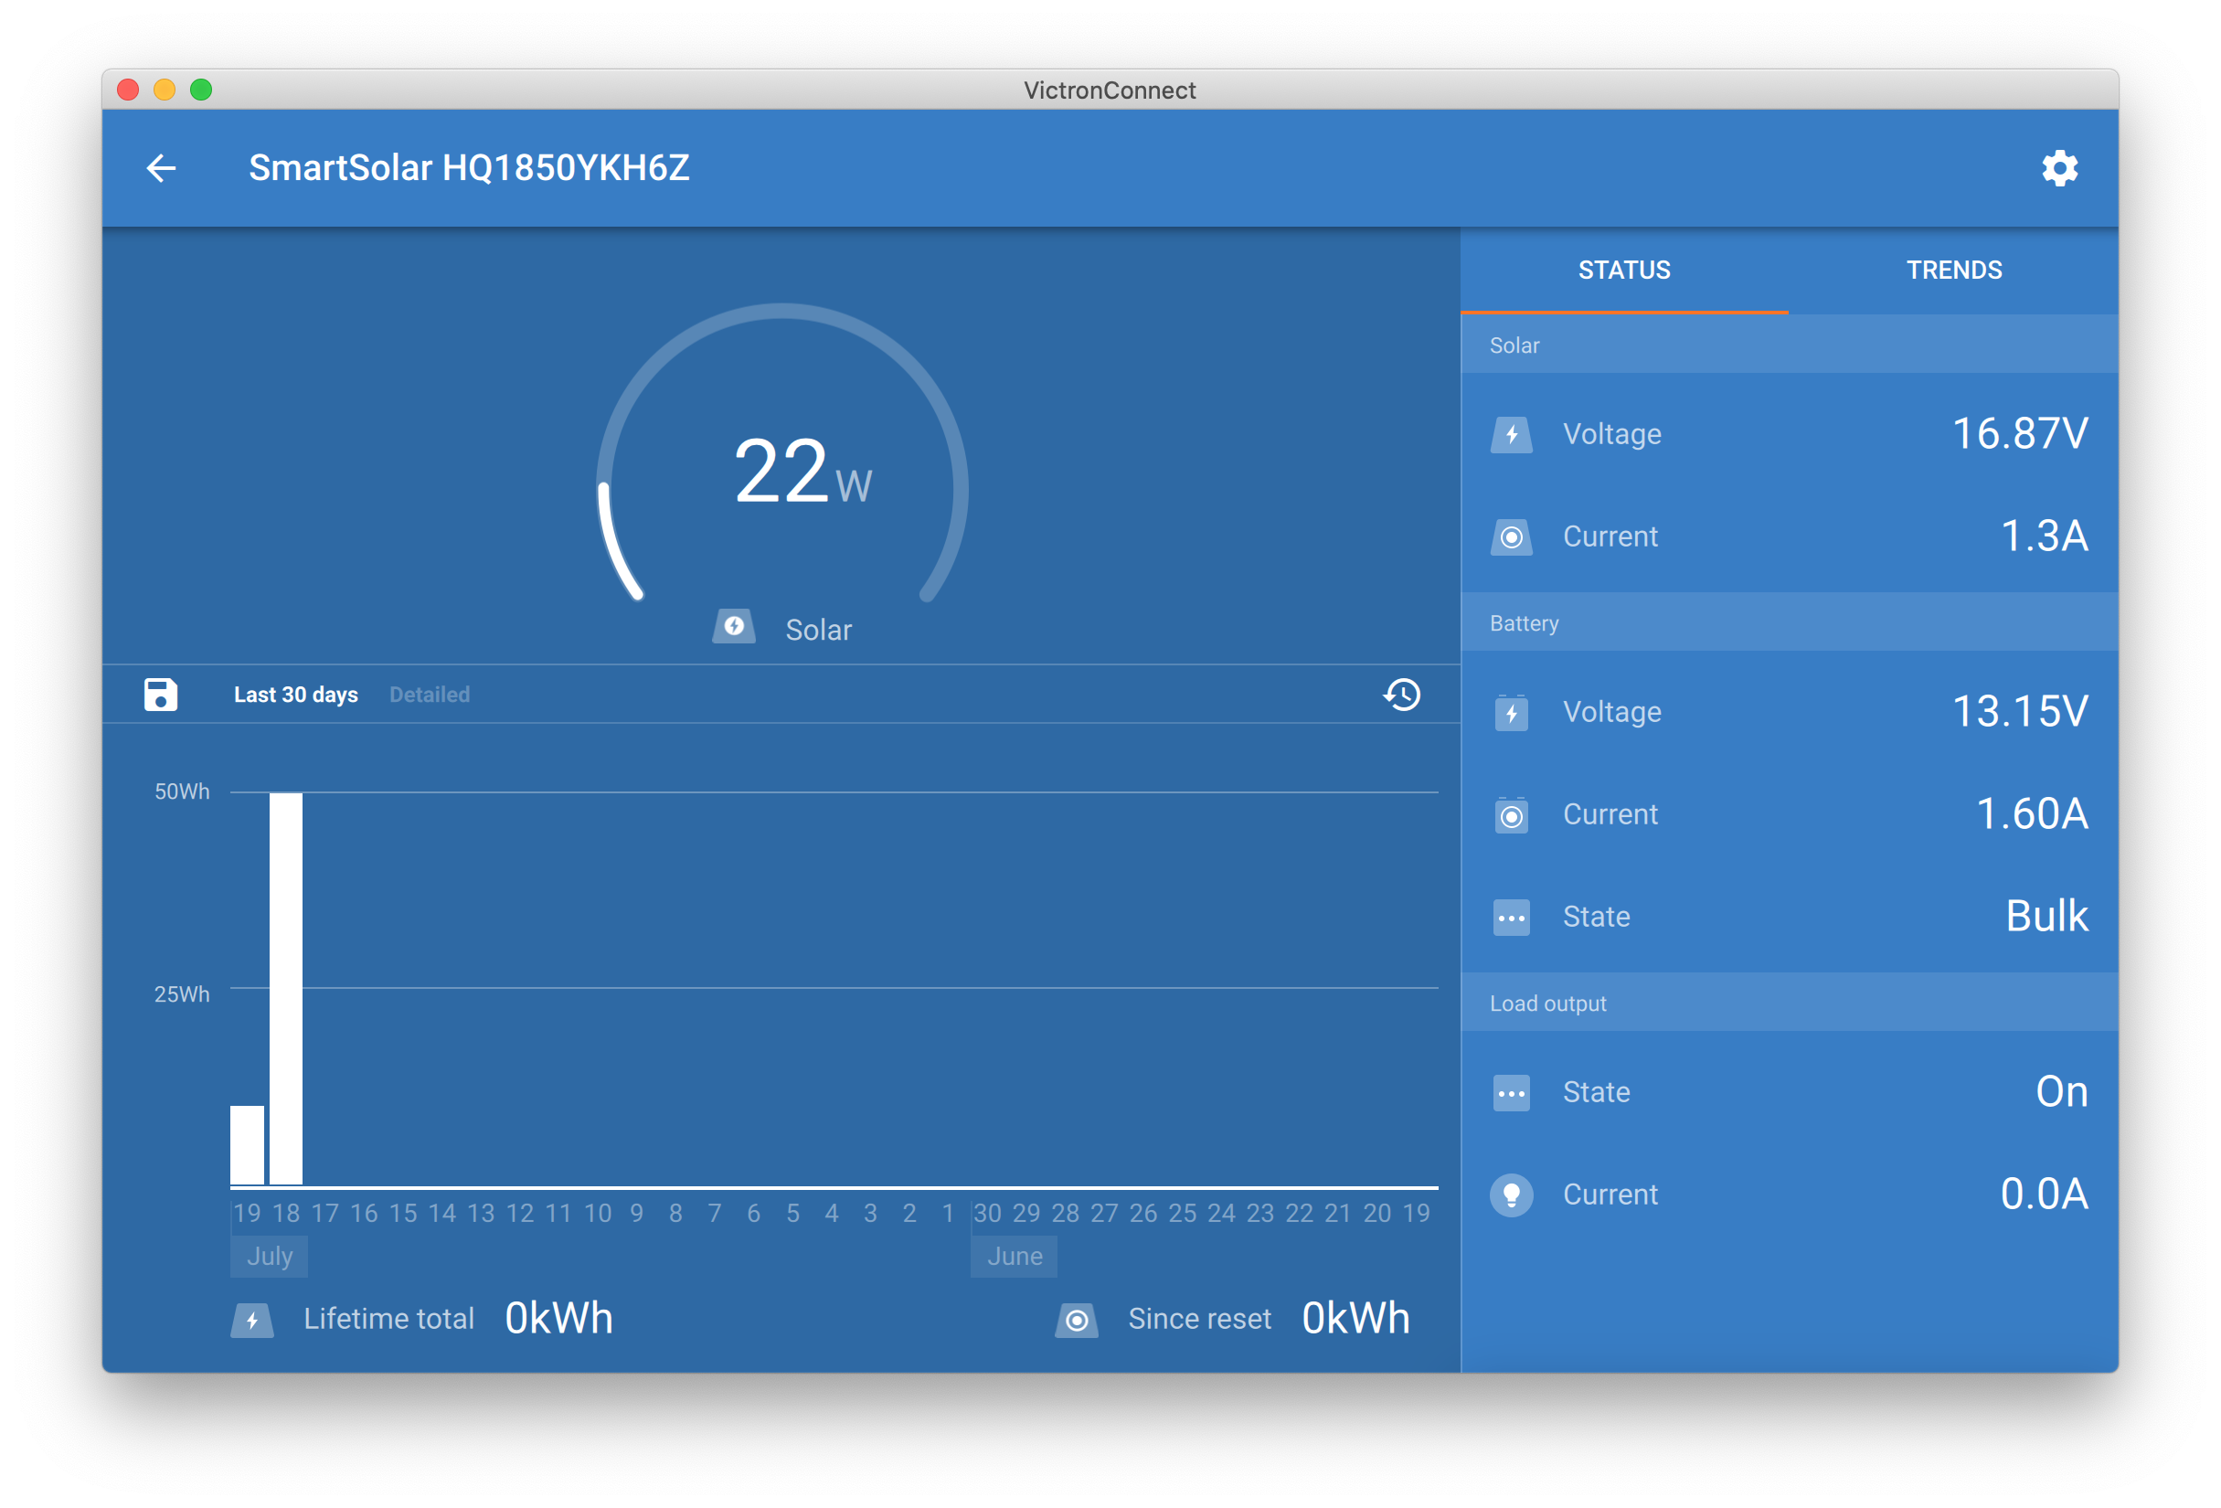Click the Load output section header
Image resolution: width=2221 pixels, height=1508 pixels.
click(x=1789, y=1004)
